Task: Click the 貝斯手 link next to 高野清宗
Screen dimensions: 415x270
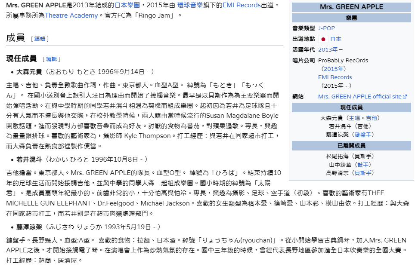Action: [363, 173]
